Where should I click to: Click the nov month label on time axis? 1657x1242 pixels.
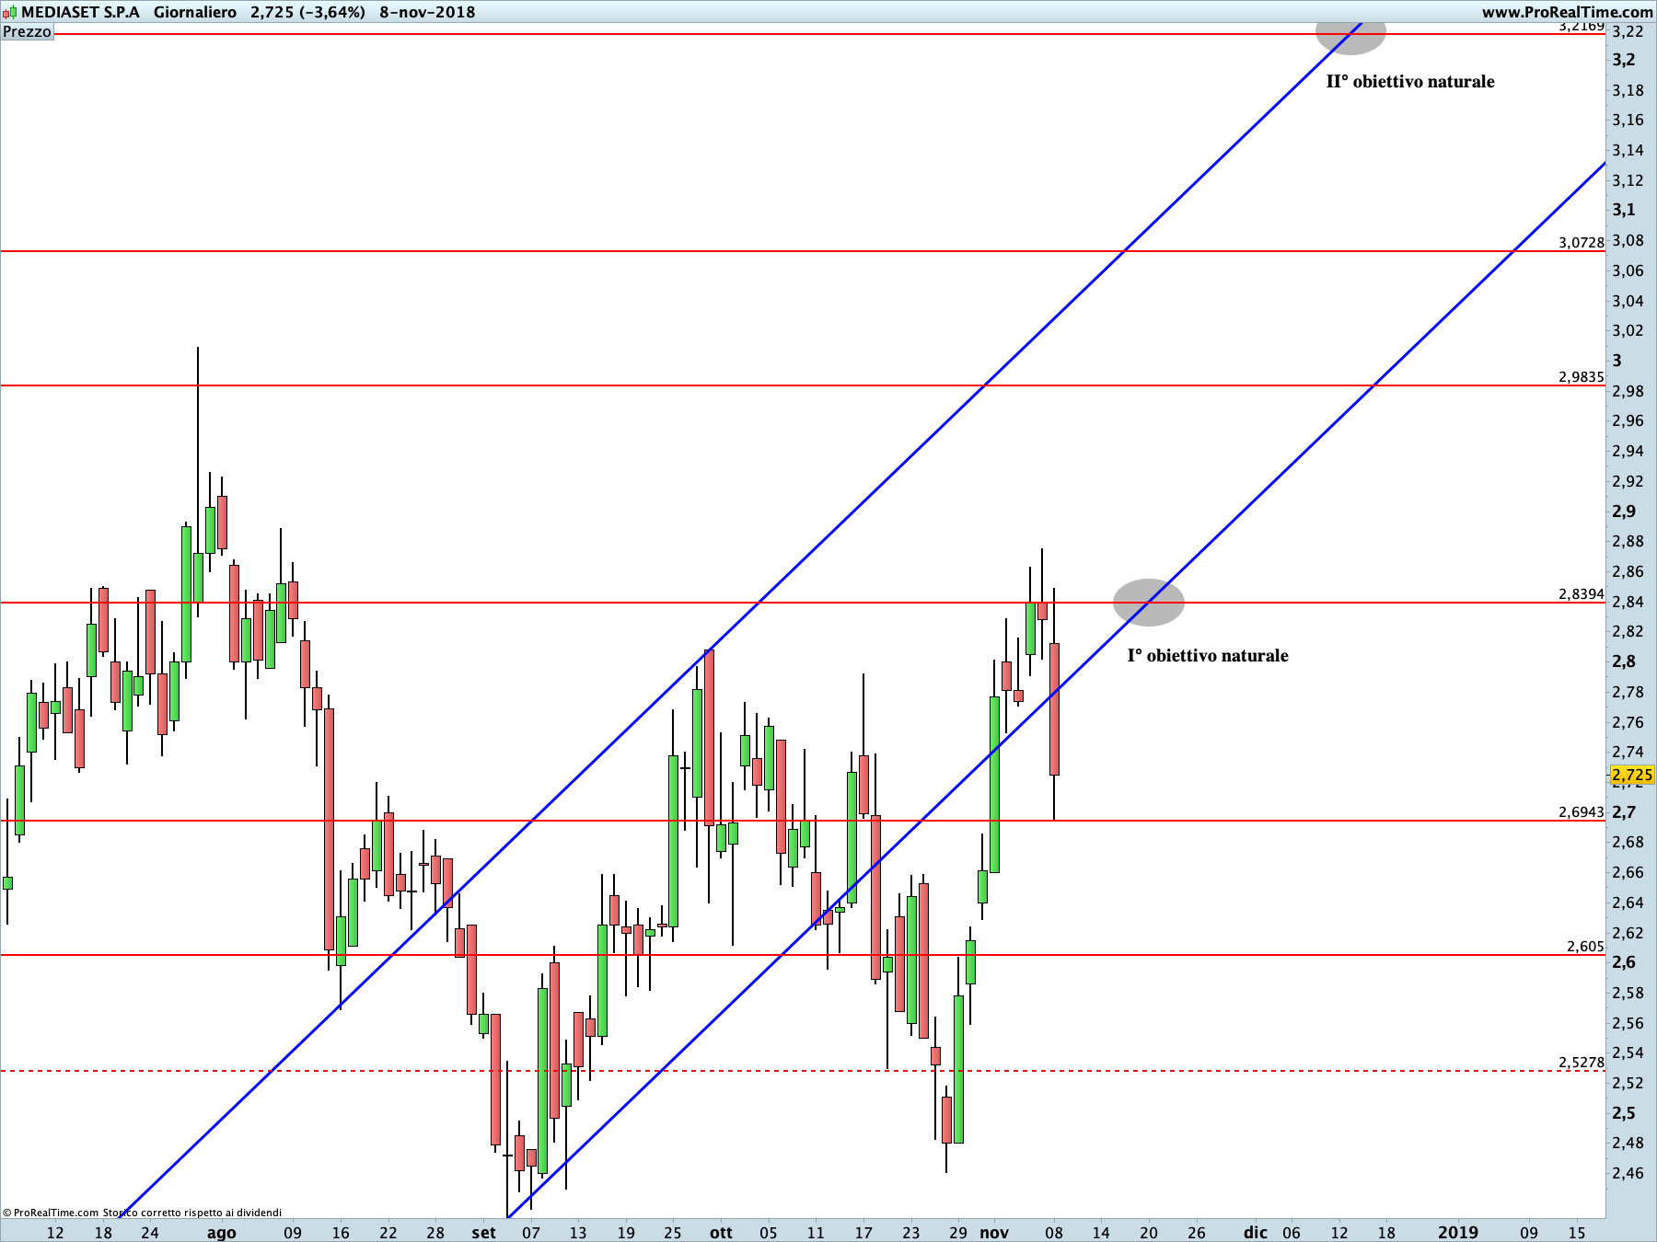tap(994, 1233)
